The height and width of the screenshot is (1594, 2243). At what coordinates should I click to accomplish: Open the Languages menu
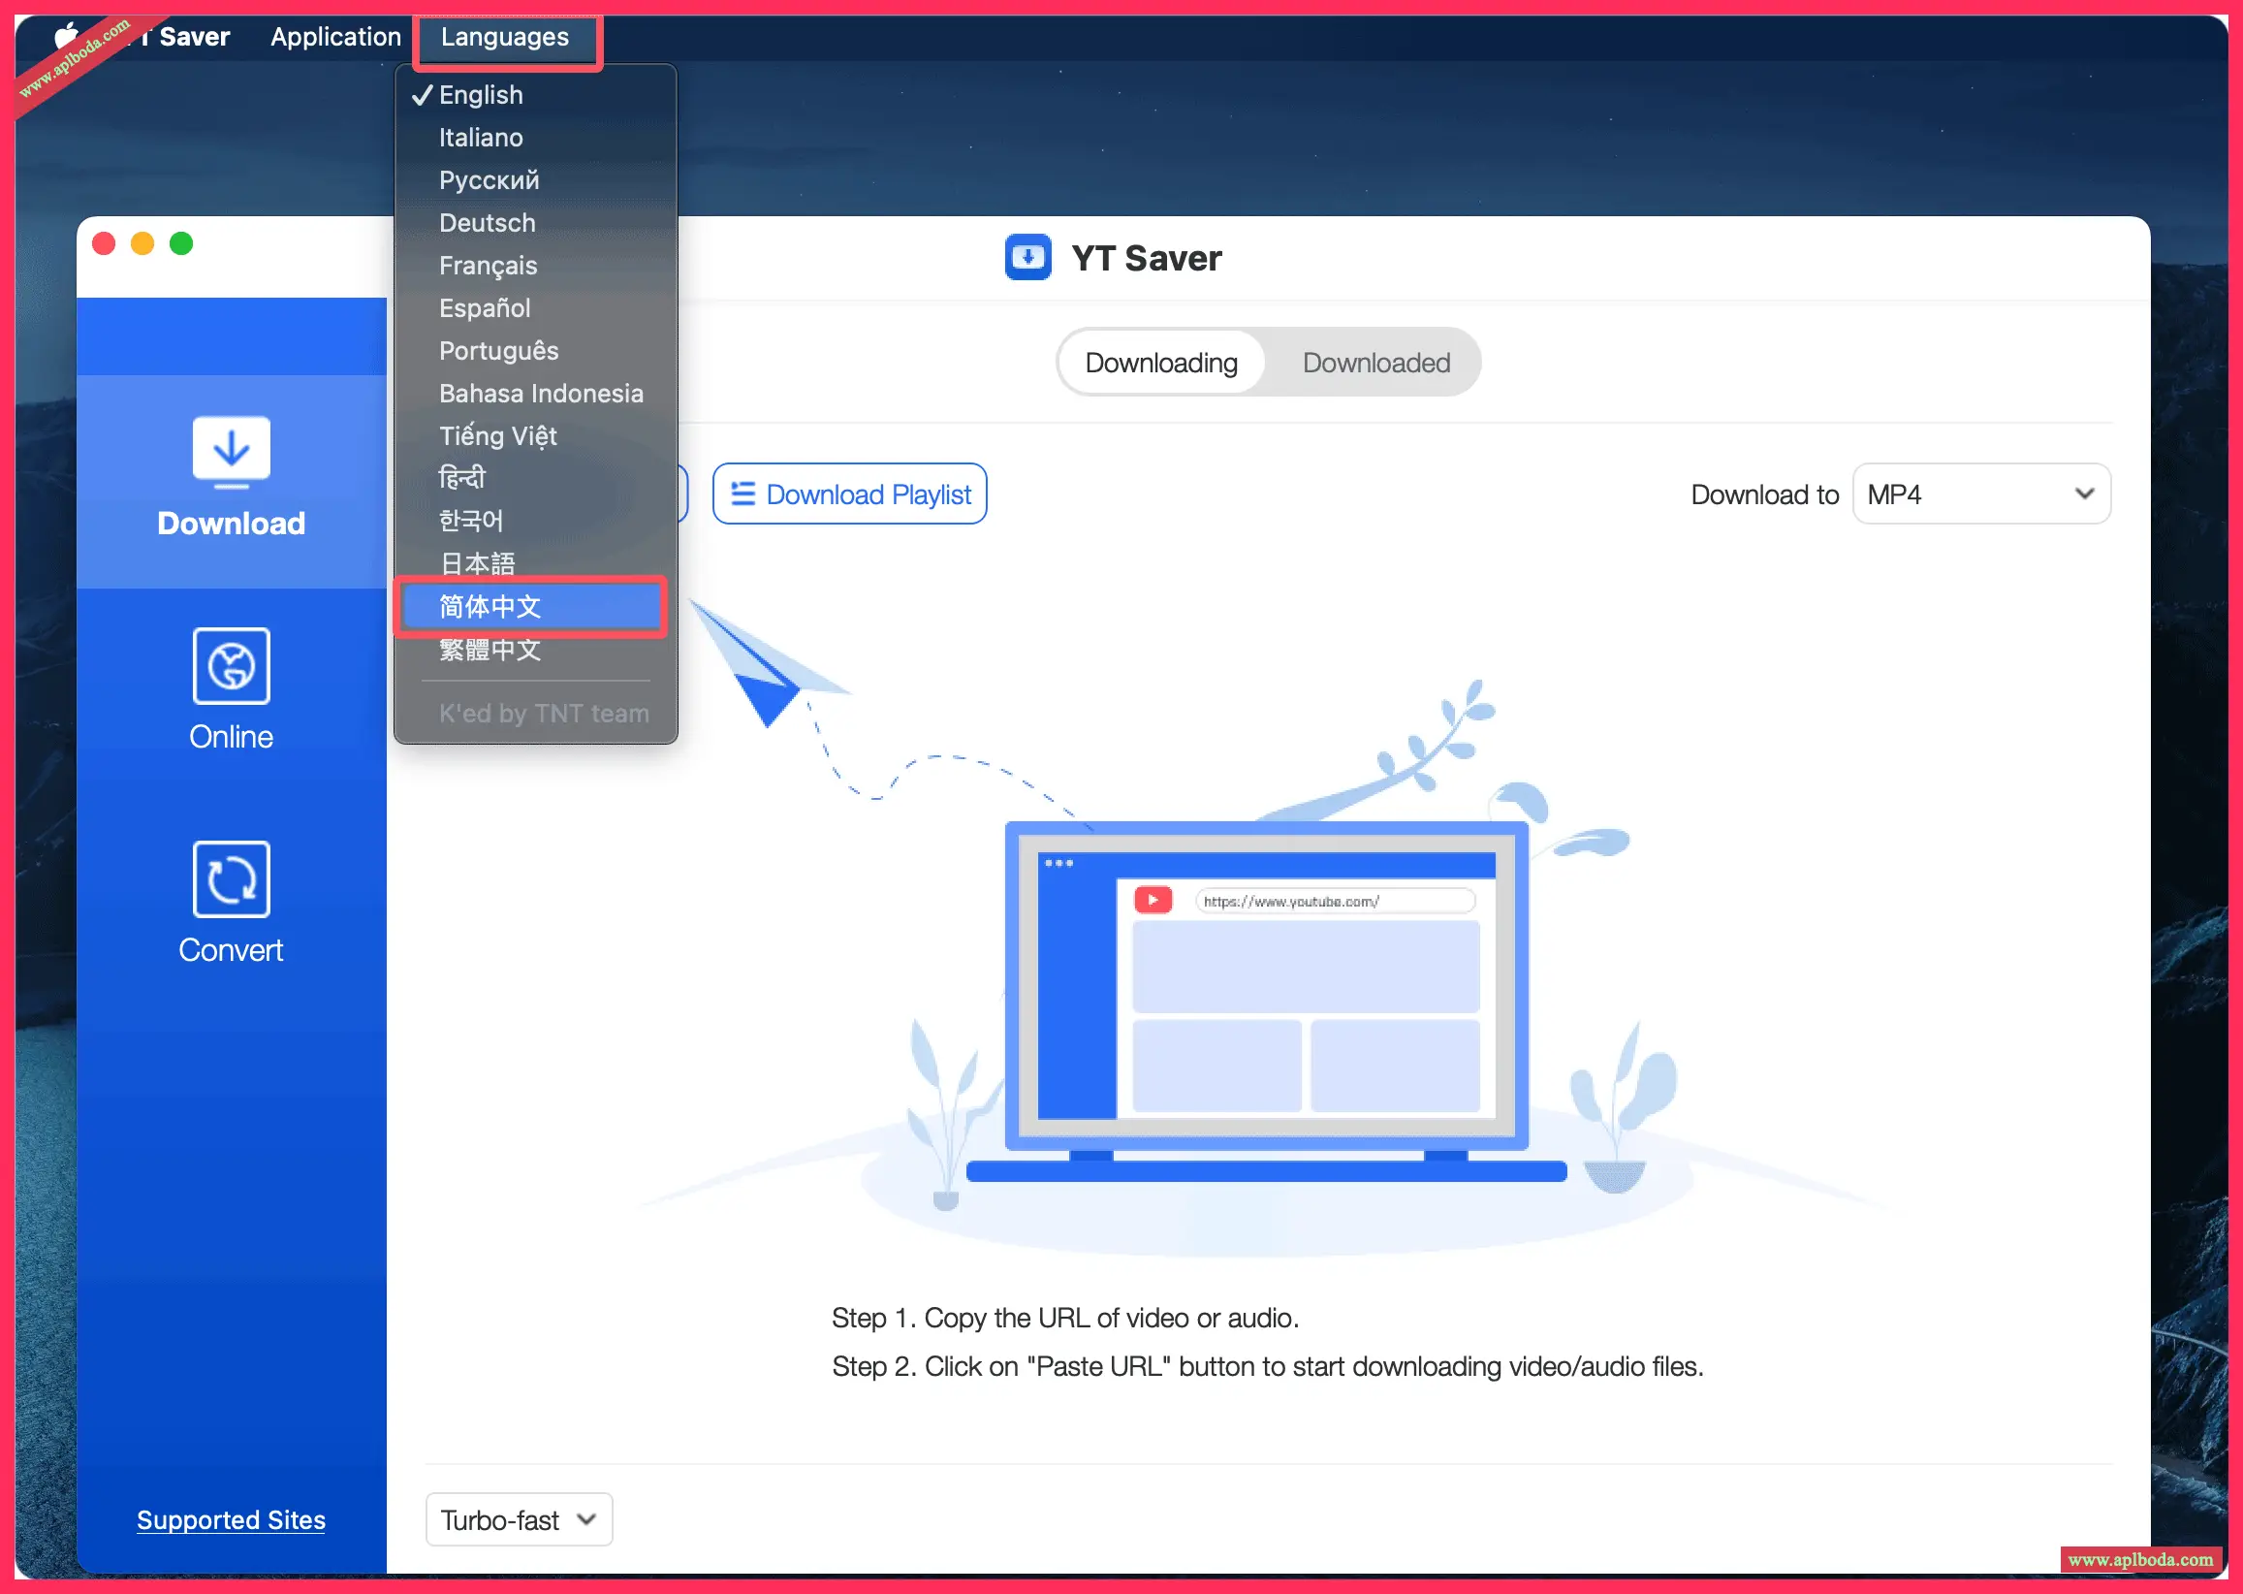tap(505, 37)
